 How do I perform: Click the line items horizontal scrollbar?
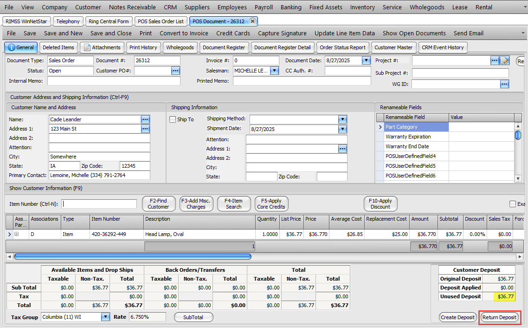(x=133, y=256)
